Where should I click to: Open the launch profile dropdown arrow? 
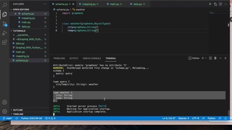coord(206,58)
